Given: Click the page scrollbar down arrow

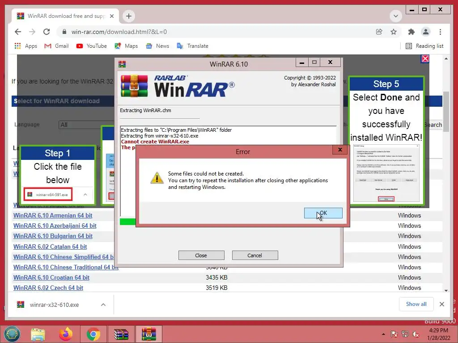Looking at the screenshot, I should pos(446,290).
